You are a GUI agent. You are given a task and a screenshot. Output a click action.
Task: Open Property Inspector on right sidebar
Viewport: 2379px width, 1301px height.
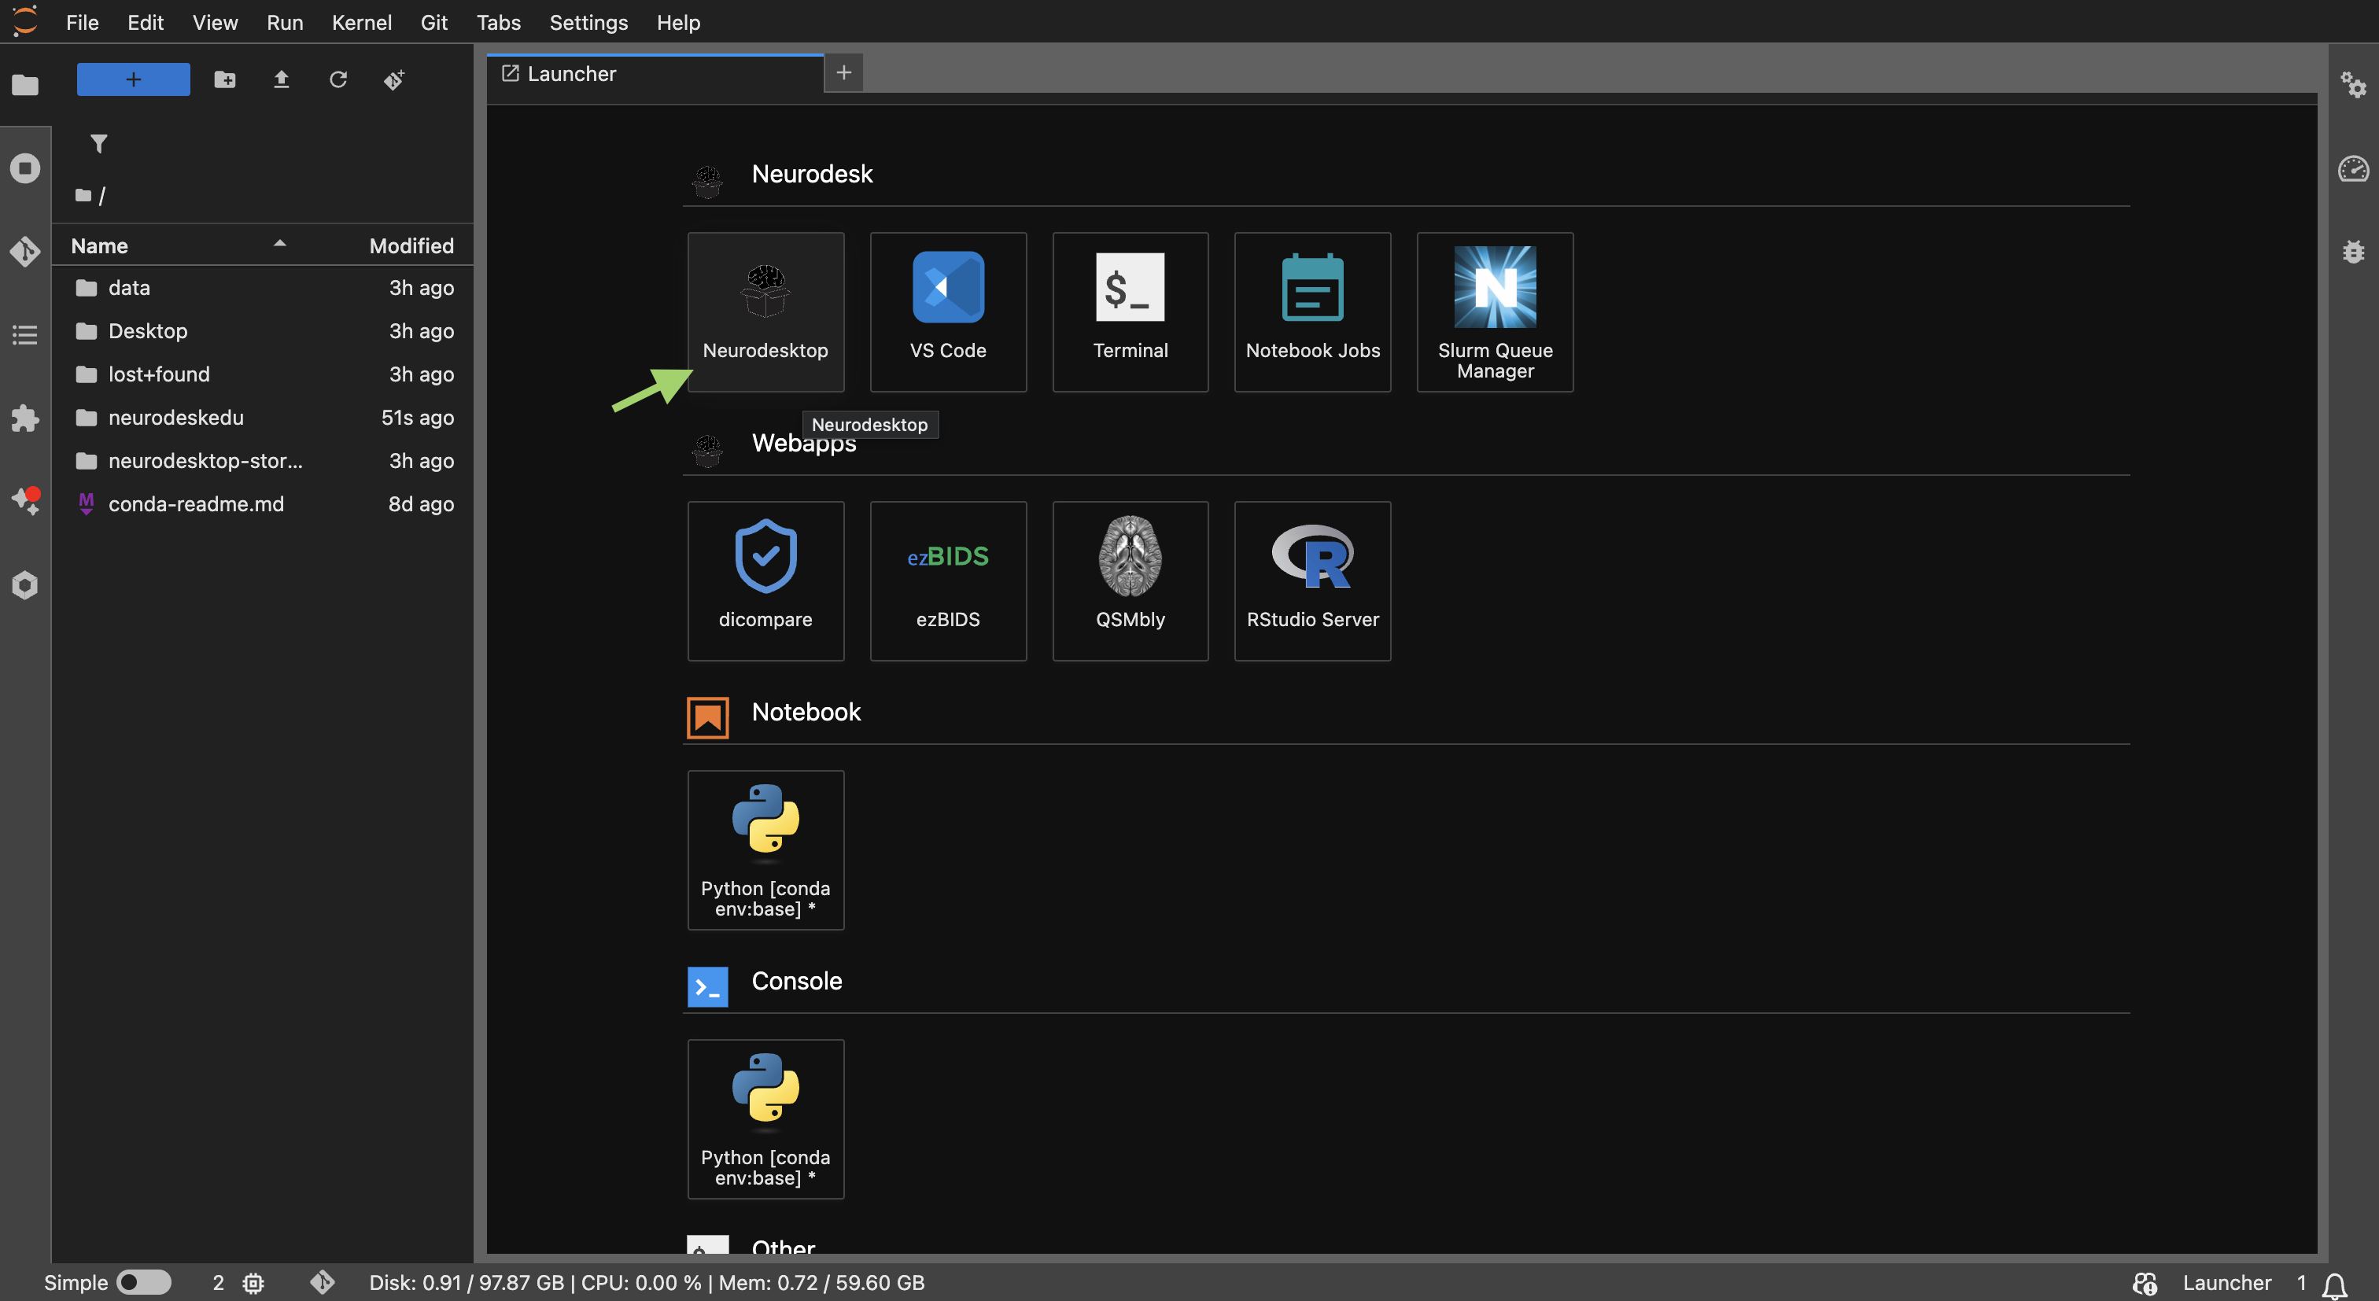pos(2353,85)
